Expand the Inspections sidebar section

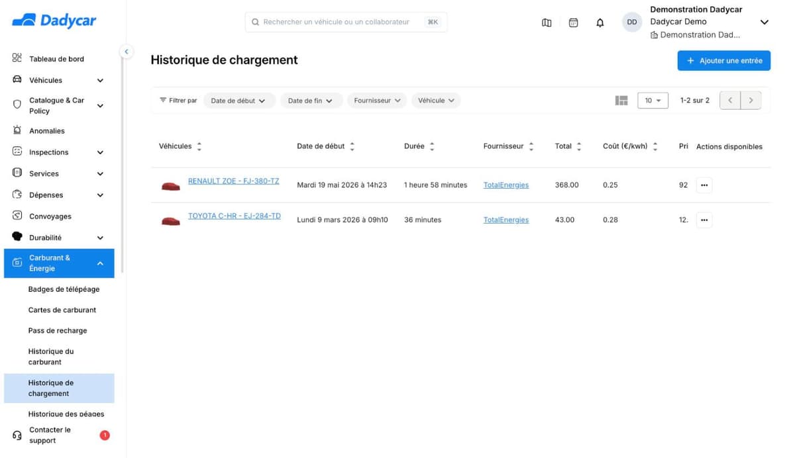(100, 153)
